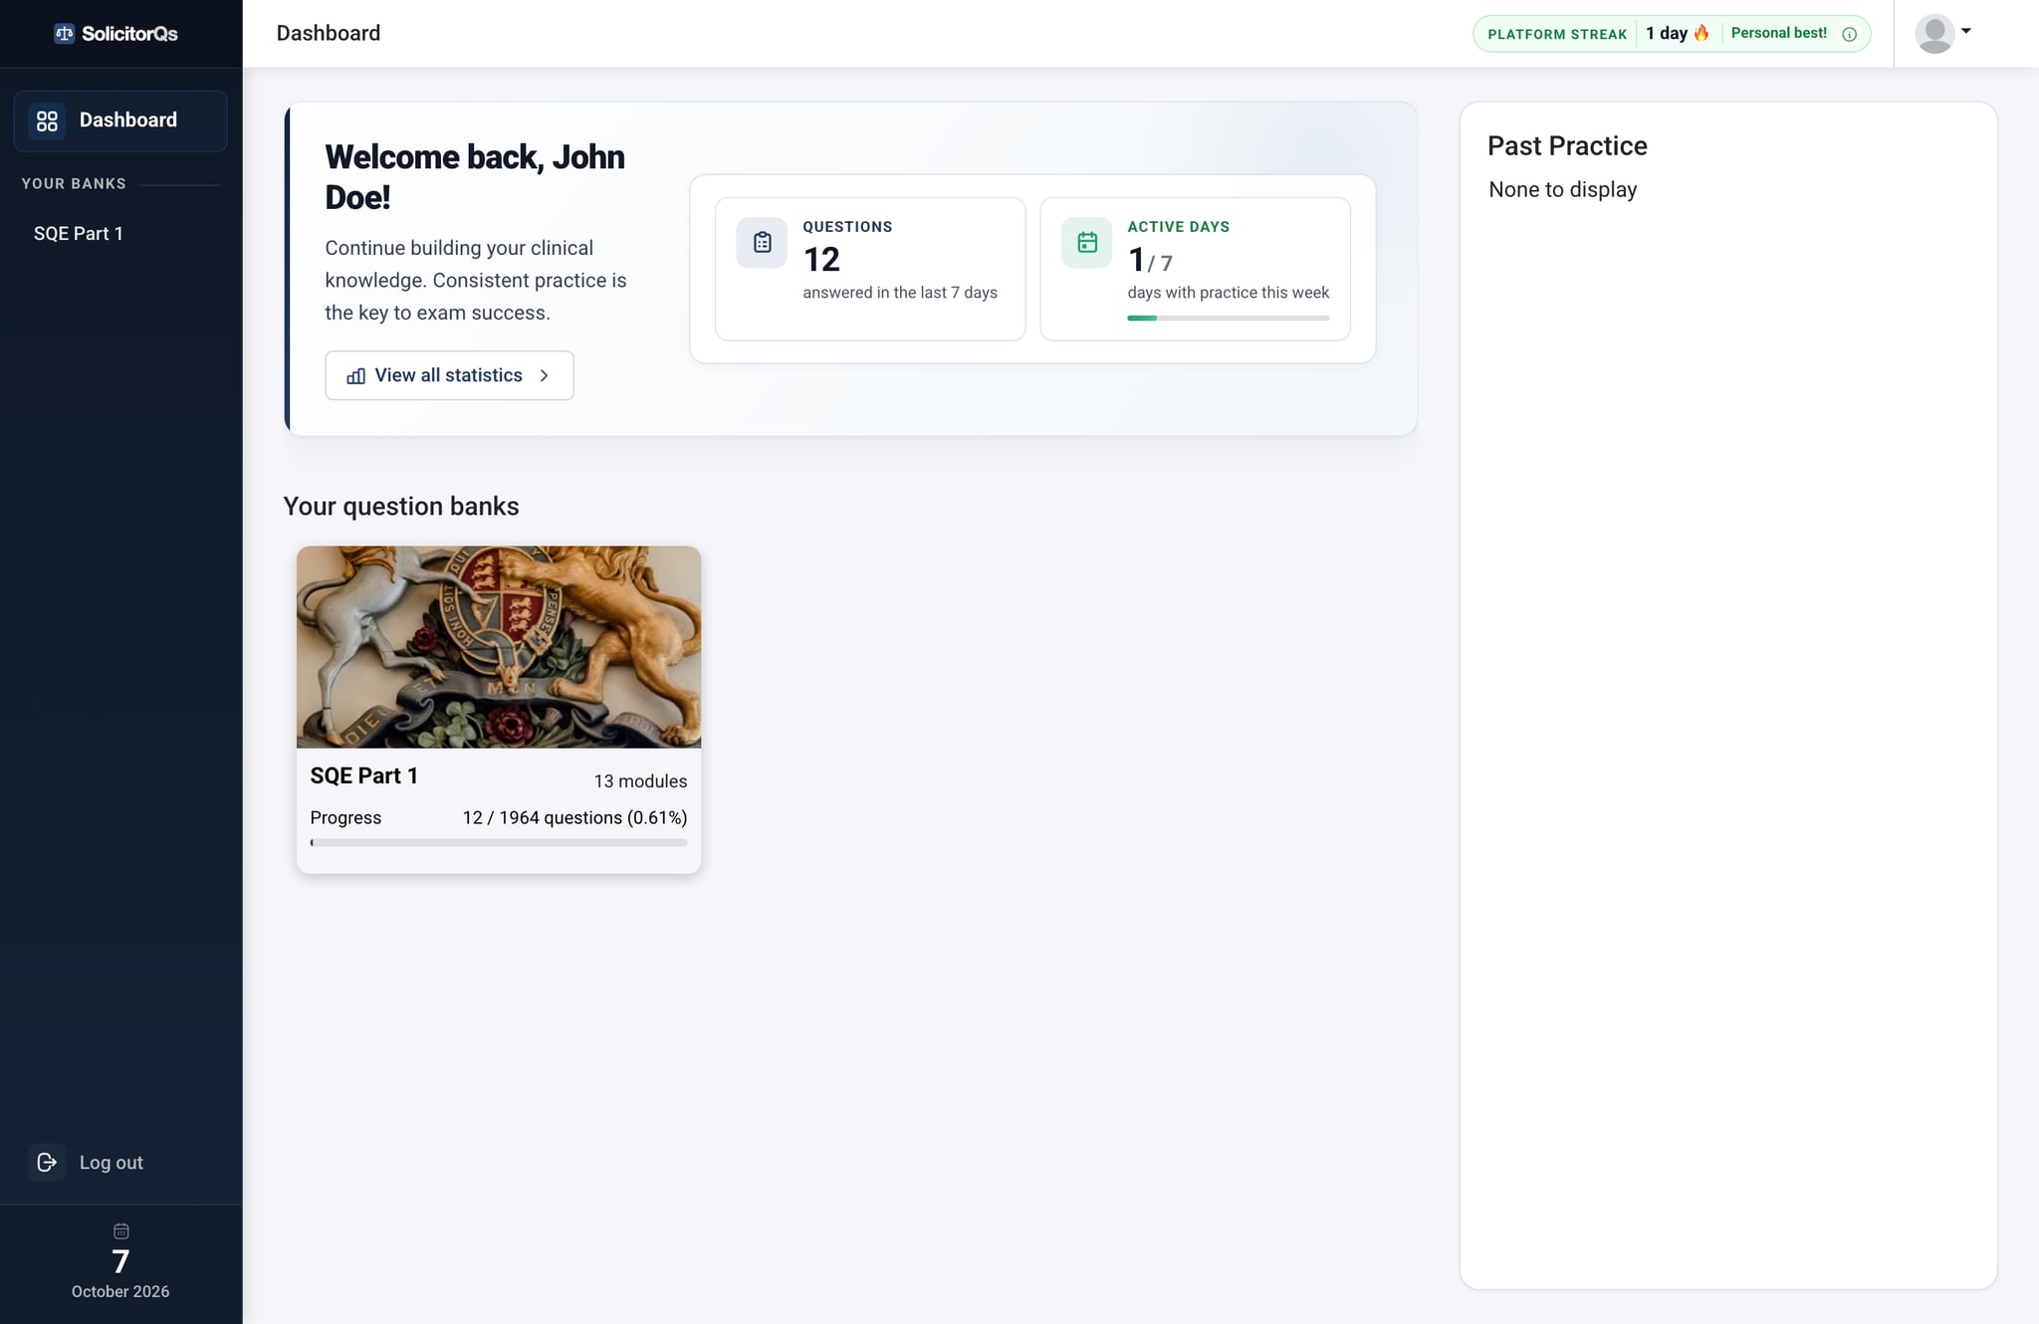Click the Questions count '12'

tap(821, 260)
